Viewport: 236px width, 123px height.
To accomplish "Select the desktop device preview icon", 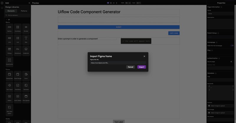I will (108, 3).
